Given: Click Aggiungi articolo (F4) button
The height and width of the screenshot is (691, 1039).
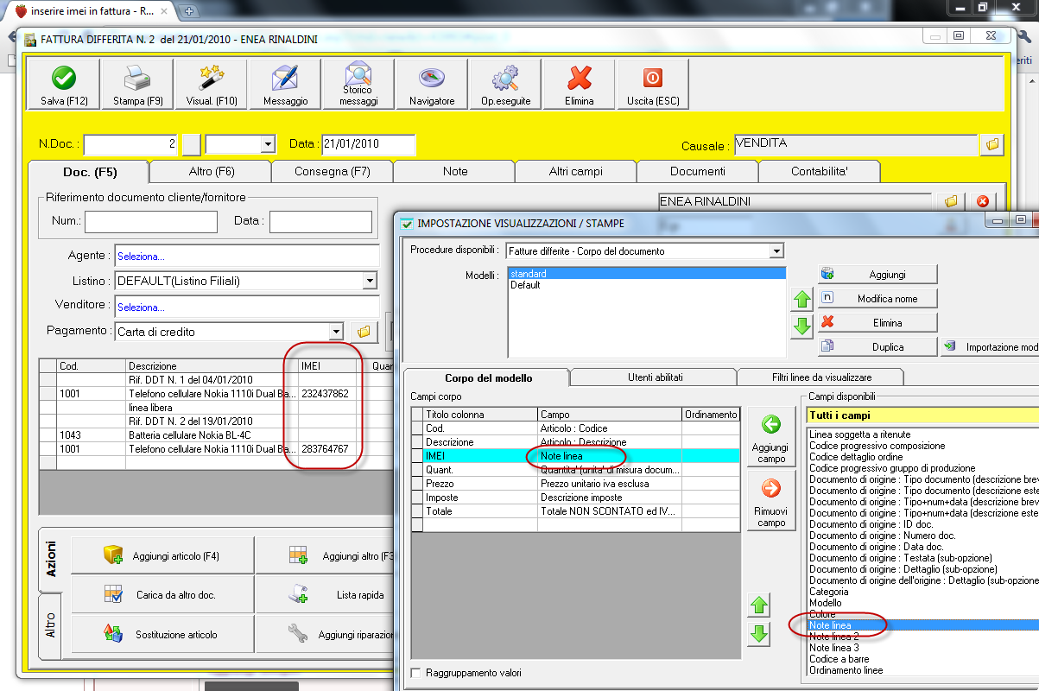Looking at the screenshot, I should coord(162,555).
